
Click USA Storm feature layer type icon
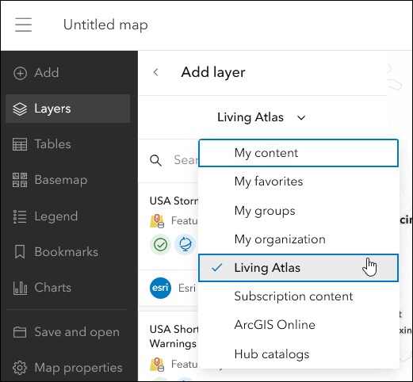tap(157, 221)
